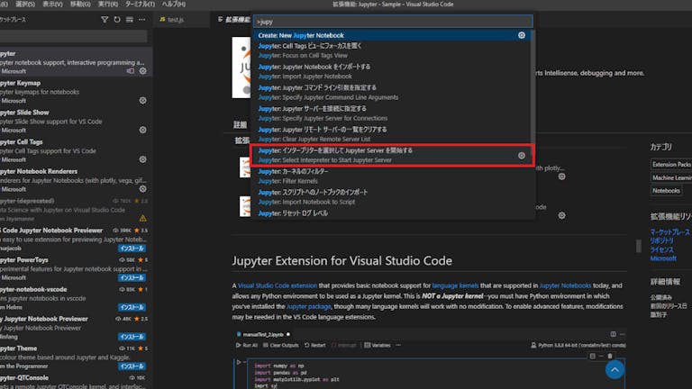Image resolution: width=692 pixels, height=389 pixels.
Task: Click the filter extensions funnel icon
Action: click(x=105, y=20)
